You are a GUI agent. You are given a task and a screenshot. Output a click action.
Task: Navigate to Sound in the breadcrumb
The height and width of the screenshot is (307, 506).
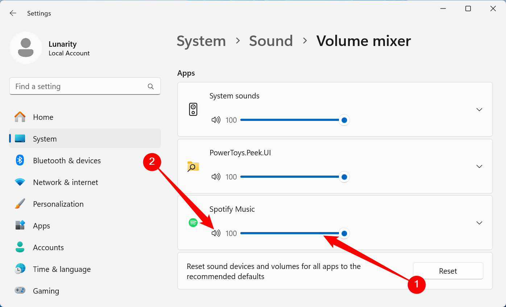coord(271,41)
